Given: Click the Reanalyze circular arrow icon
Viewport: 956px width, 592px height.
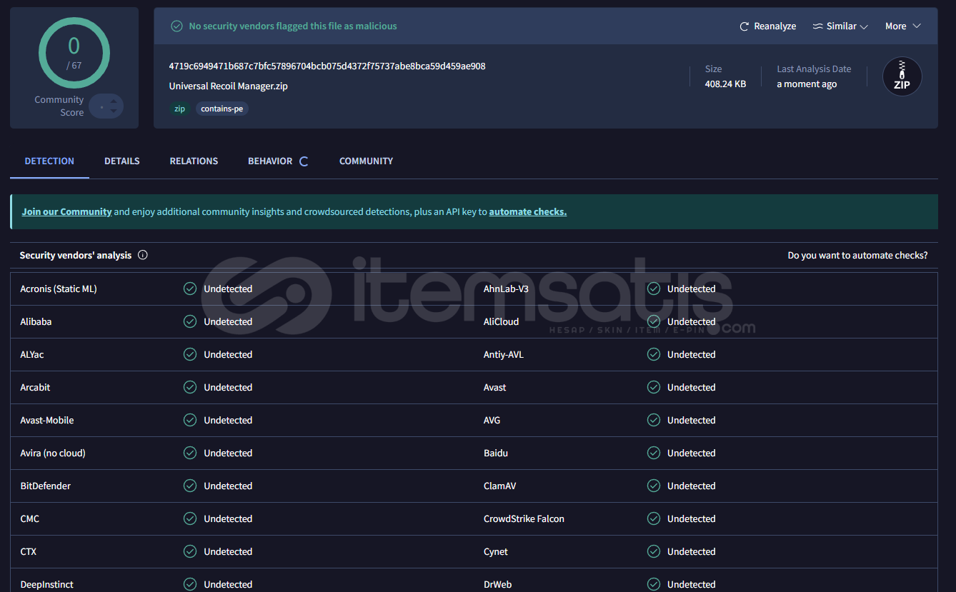Looking at the screenshot, I should 745,26.
